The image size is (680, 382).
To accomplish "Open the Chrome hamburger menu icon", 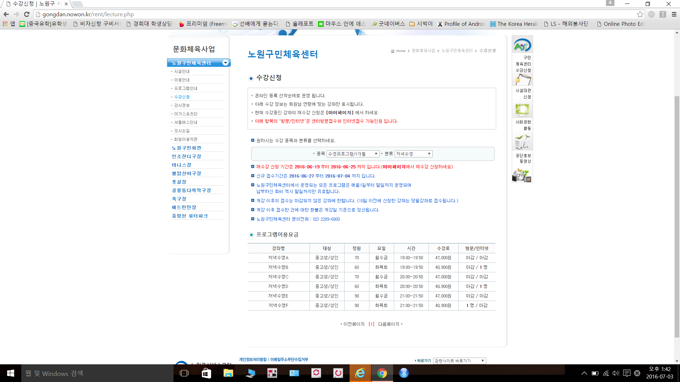I will [x=674, y=14].
